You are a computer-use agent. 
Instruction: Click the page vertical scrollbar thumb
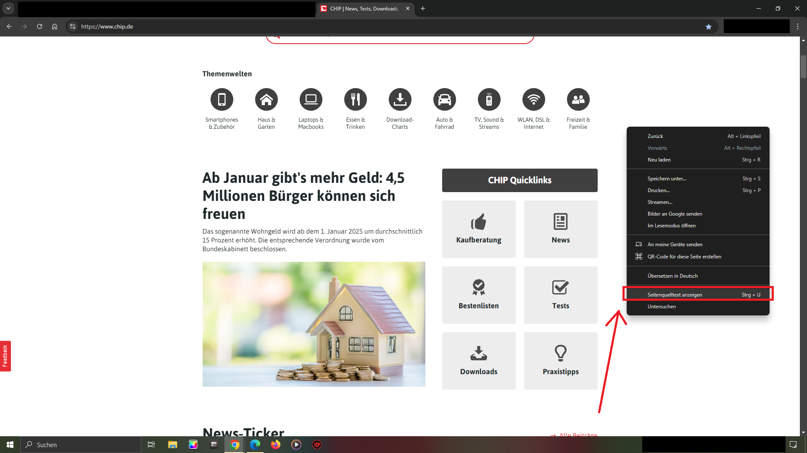pos(803,66)
